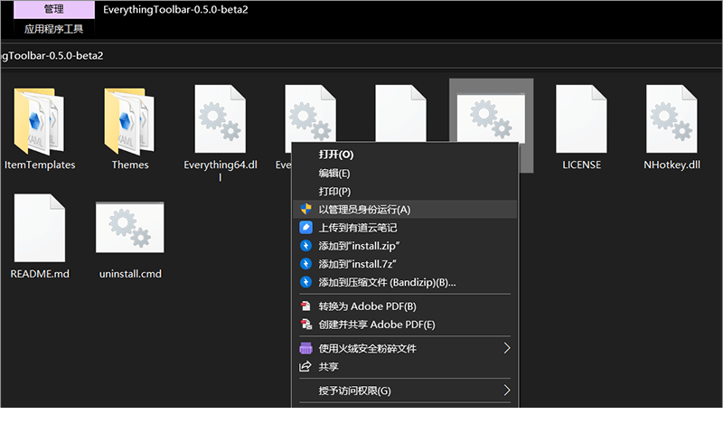Image resolution: width=723 pixels, height=424 pixels.
Task: Click the NHotkey.dll file name
Action: point(671,165)
